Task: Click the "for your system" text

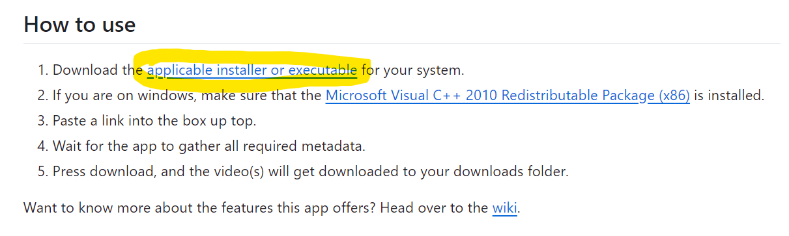Action: click(x=413, y=70)
